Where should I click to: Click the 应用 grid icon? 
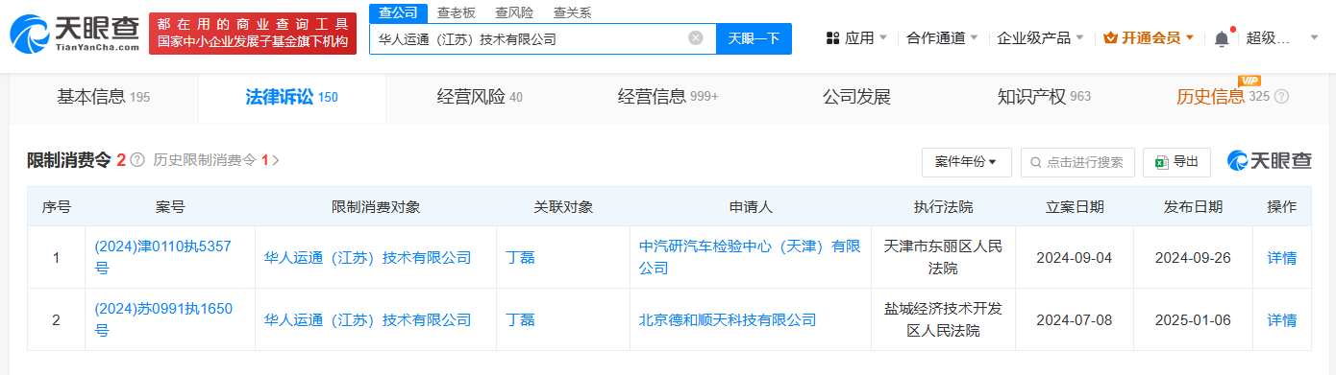tap(832, 38)
